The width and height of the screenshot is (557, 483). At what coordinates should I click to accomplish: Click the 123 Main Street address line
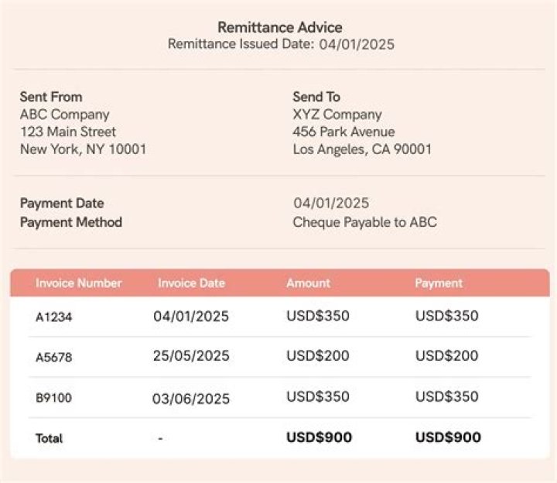pos(68,132)
